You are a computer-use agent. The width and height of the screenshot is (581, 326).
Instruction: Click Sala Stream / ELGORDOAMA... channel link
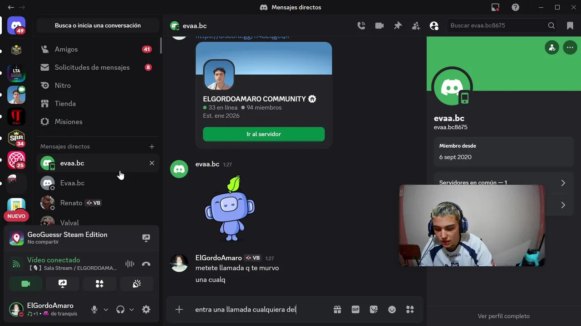coord(73,268)
